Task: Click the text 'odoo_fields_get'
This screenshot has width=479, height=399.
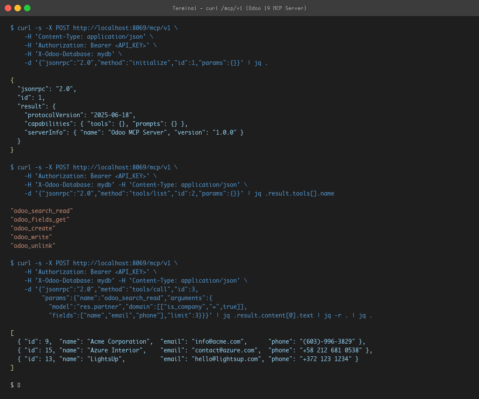Action: click(40, 220)
